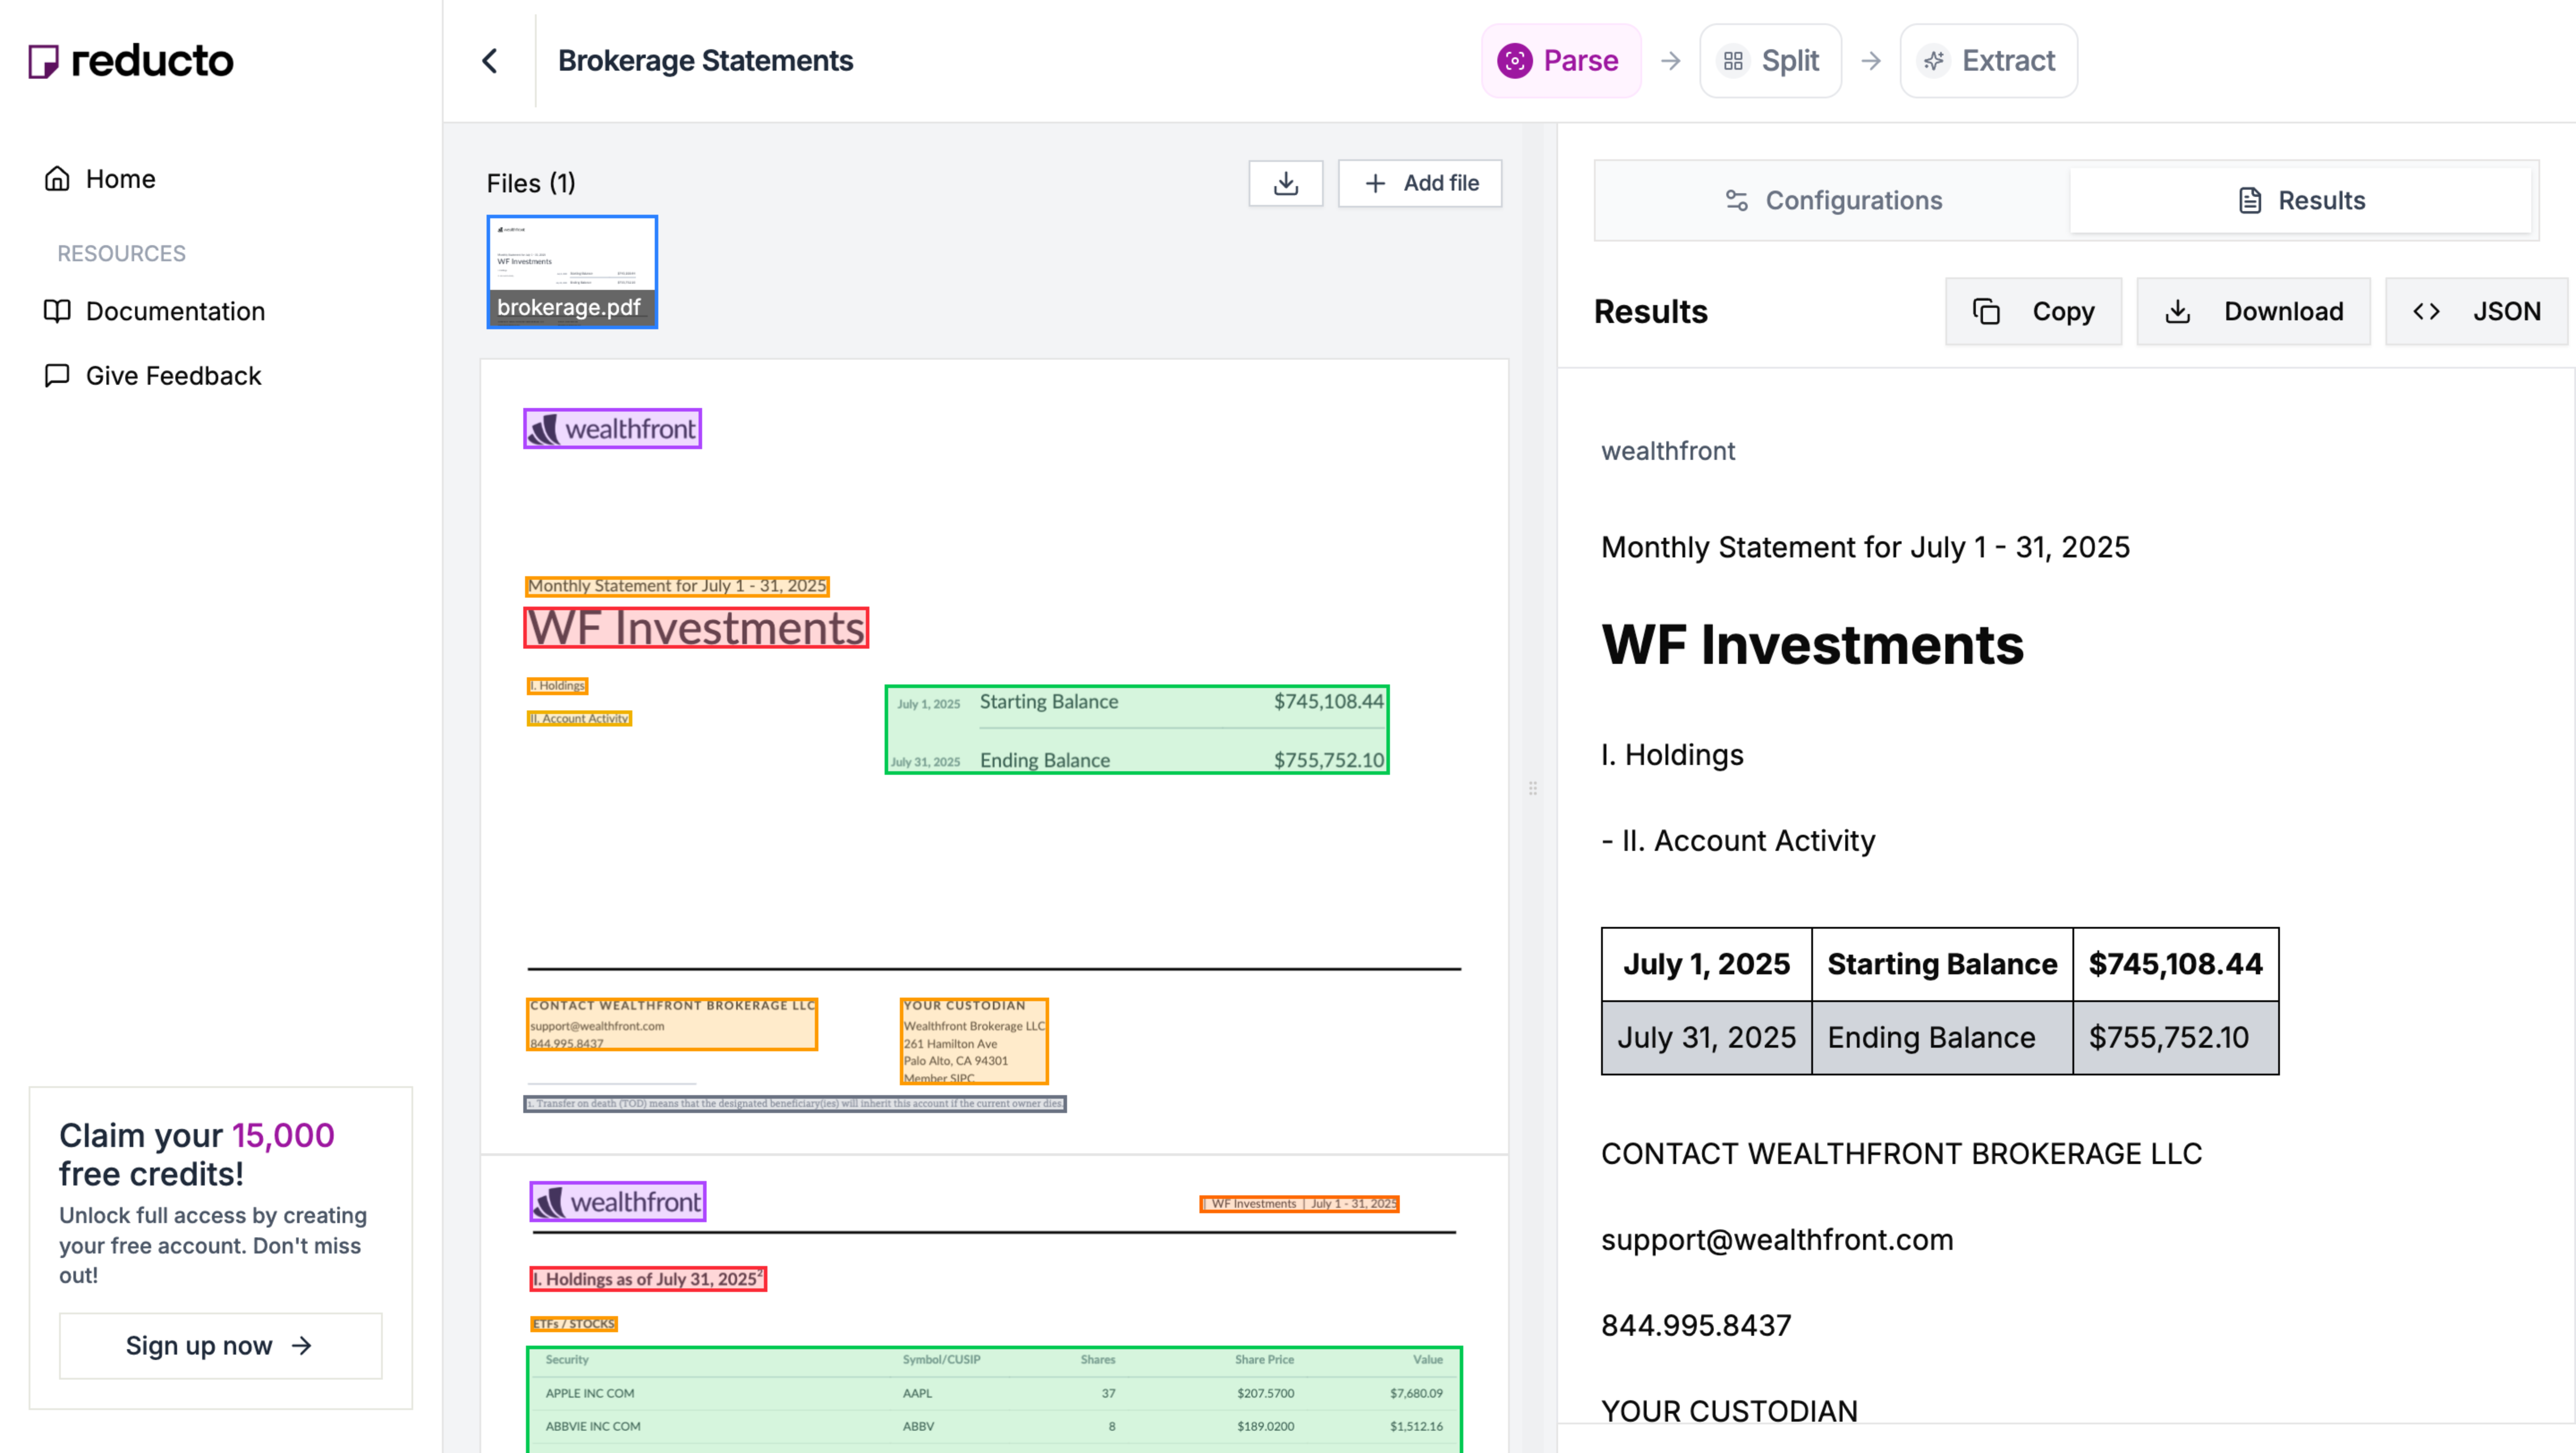Viewport: 2576px width, 1453px height.
Task: Click the back chevron beside Brokerage Statements
Action: click(489, 61)
